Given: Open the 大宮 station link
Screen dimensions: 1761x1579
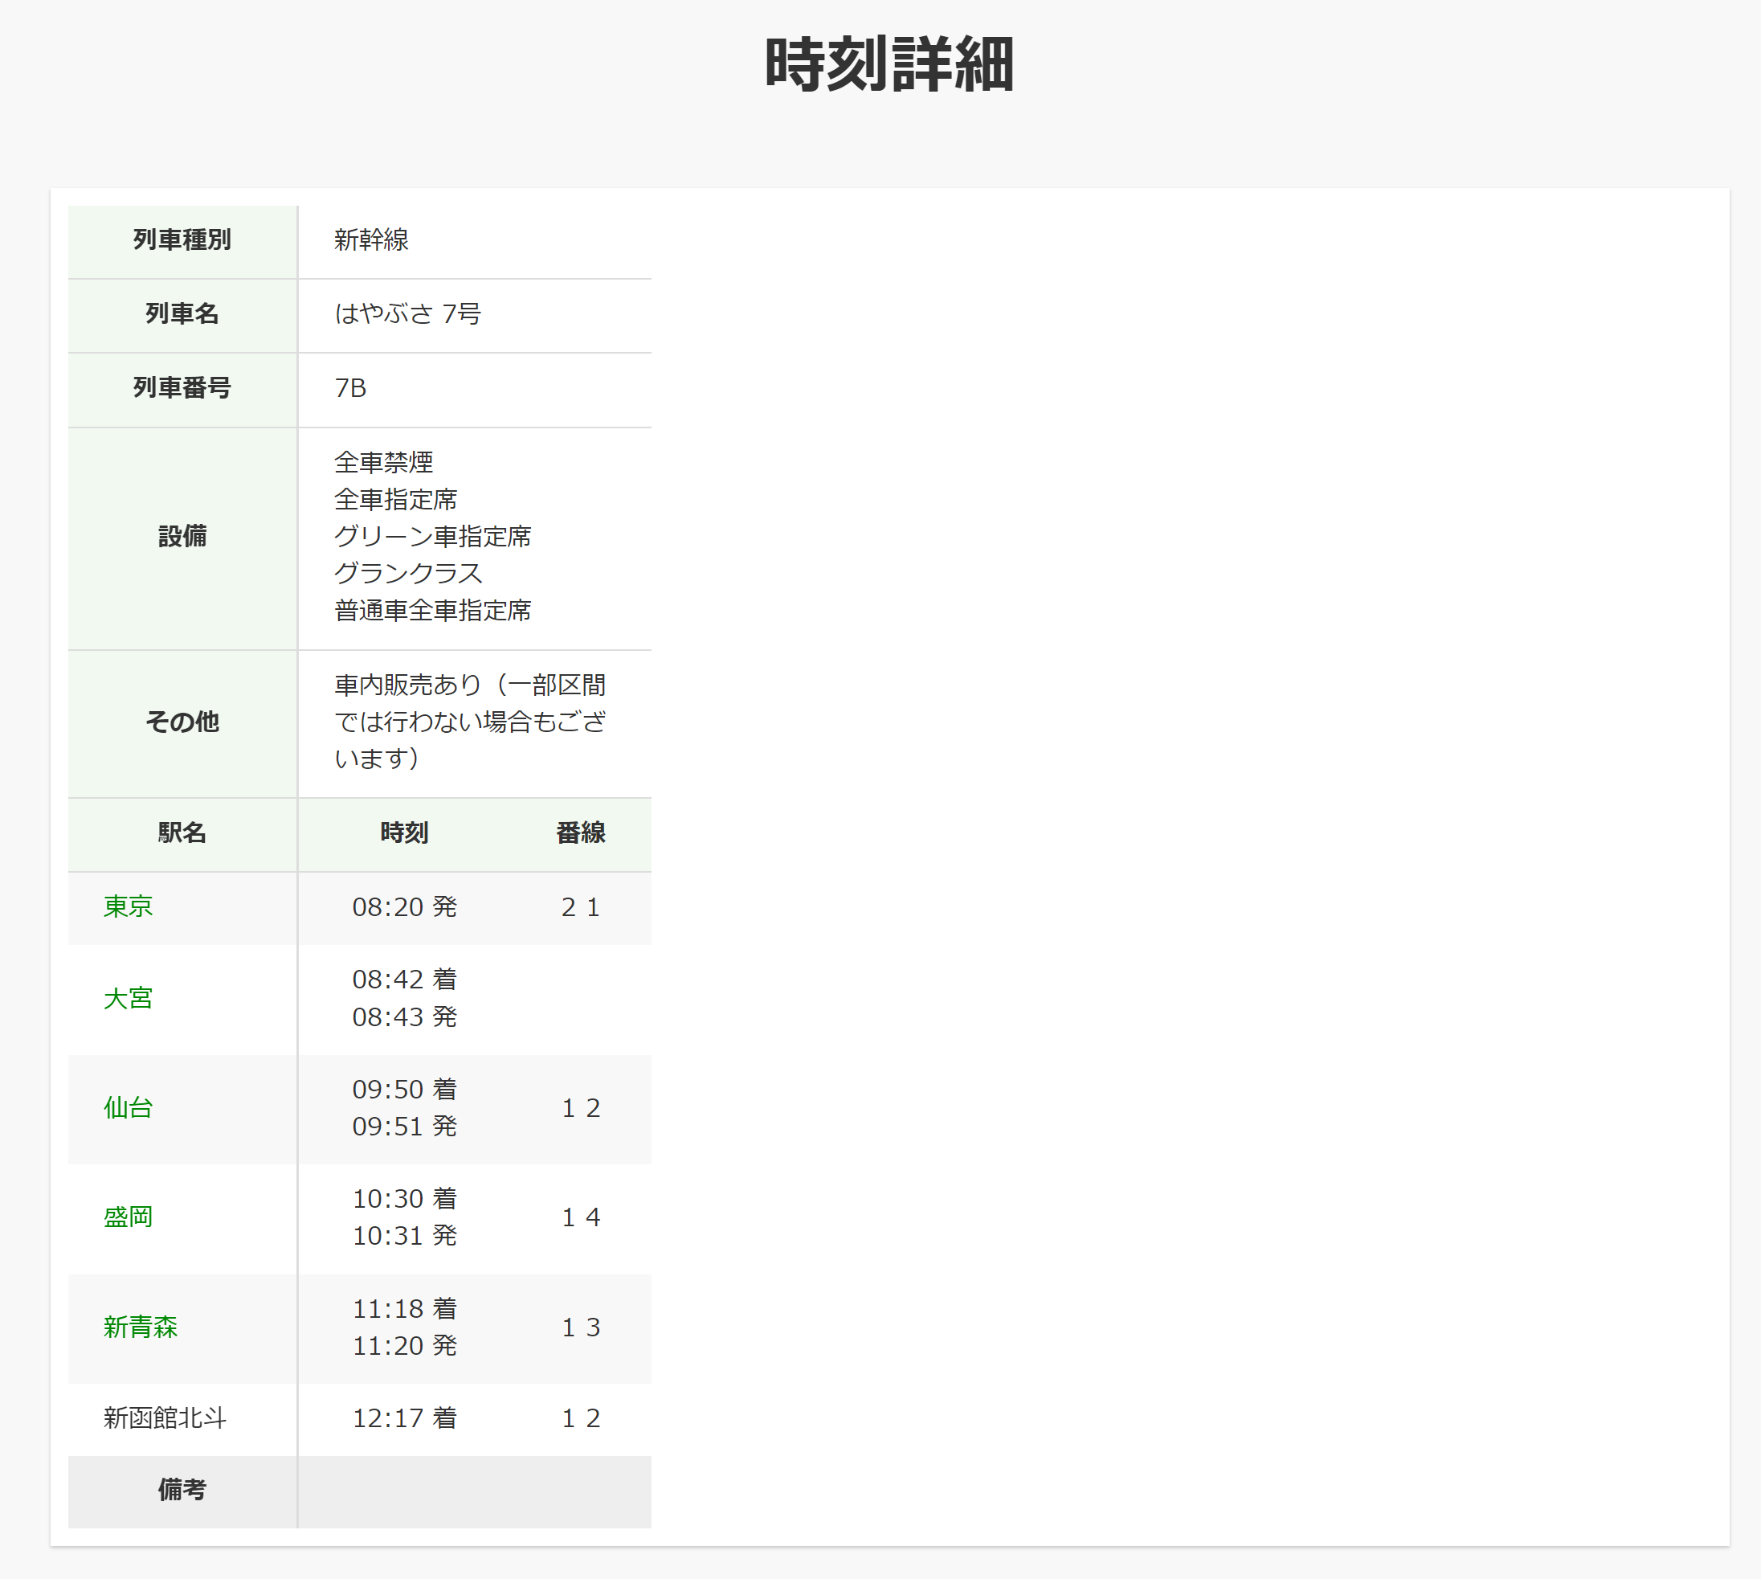Looking at the screenshot, I should 128,999.
